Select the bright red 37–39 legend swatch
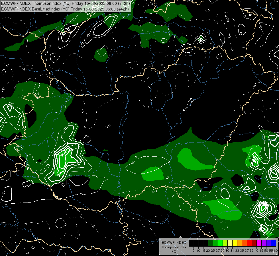Viewport: 279px width, 256px height. (249, 243)
